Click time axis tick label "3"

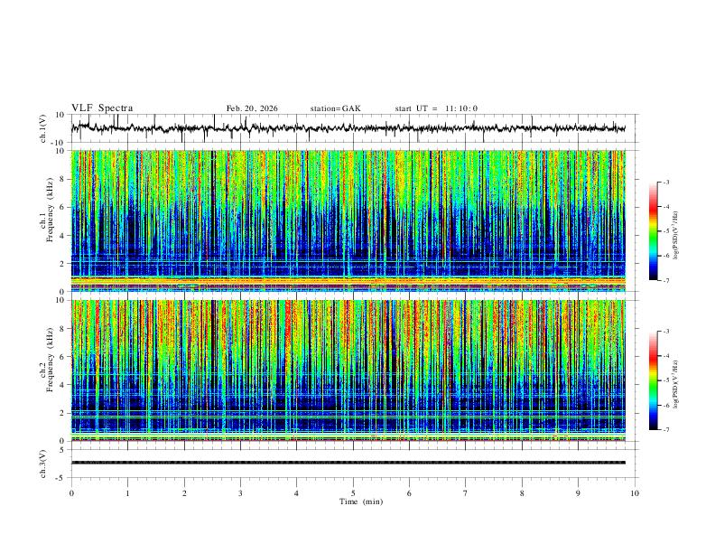pyautogui.click(x=240, y=493)
